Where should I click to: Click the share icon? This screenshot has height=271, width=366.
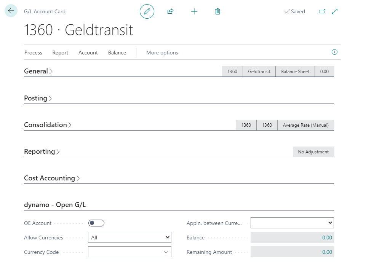[x=170, y=11]
